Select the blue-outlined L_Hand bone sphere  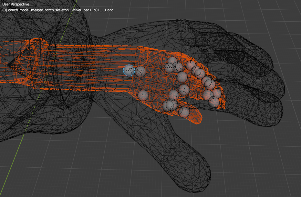pos(129,70)
